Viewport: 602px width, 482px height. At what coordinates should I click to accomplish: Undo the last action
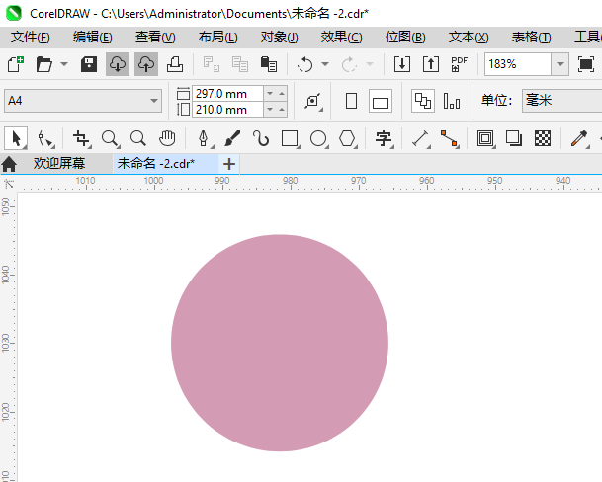[305, 64]
